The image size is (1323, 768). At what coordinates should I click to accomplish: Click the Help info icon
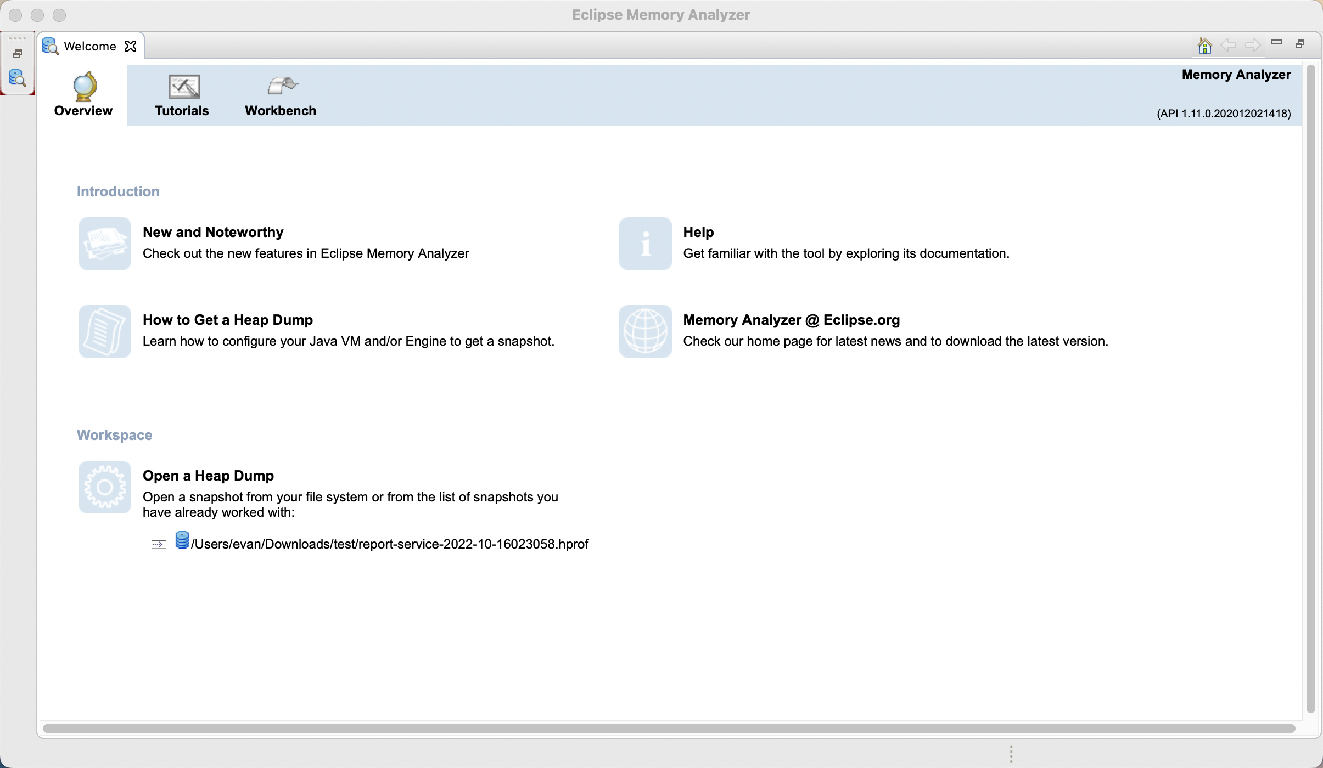pyautogui.click(x=646, y=244)
